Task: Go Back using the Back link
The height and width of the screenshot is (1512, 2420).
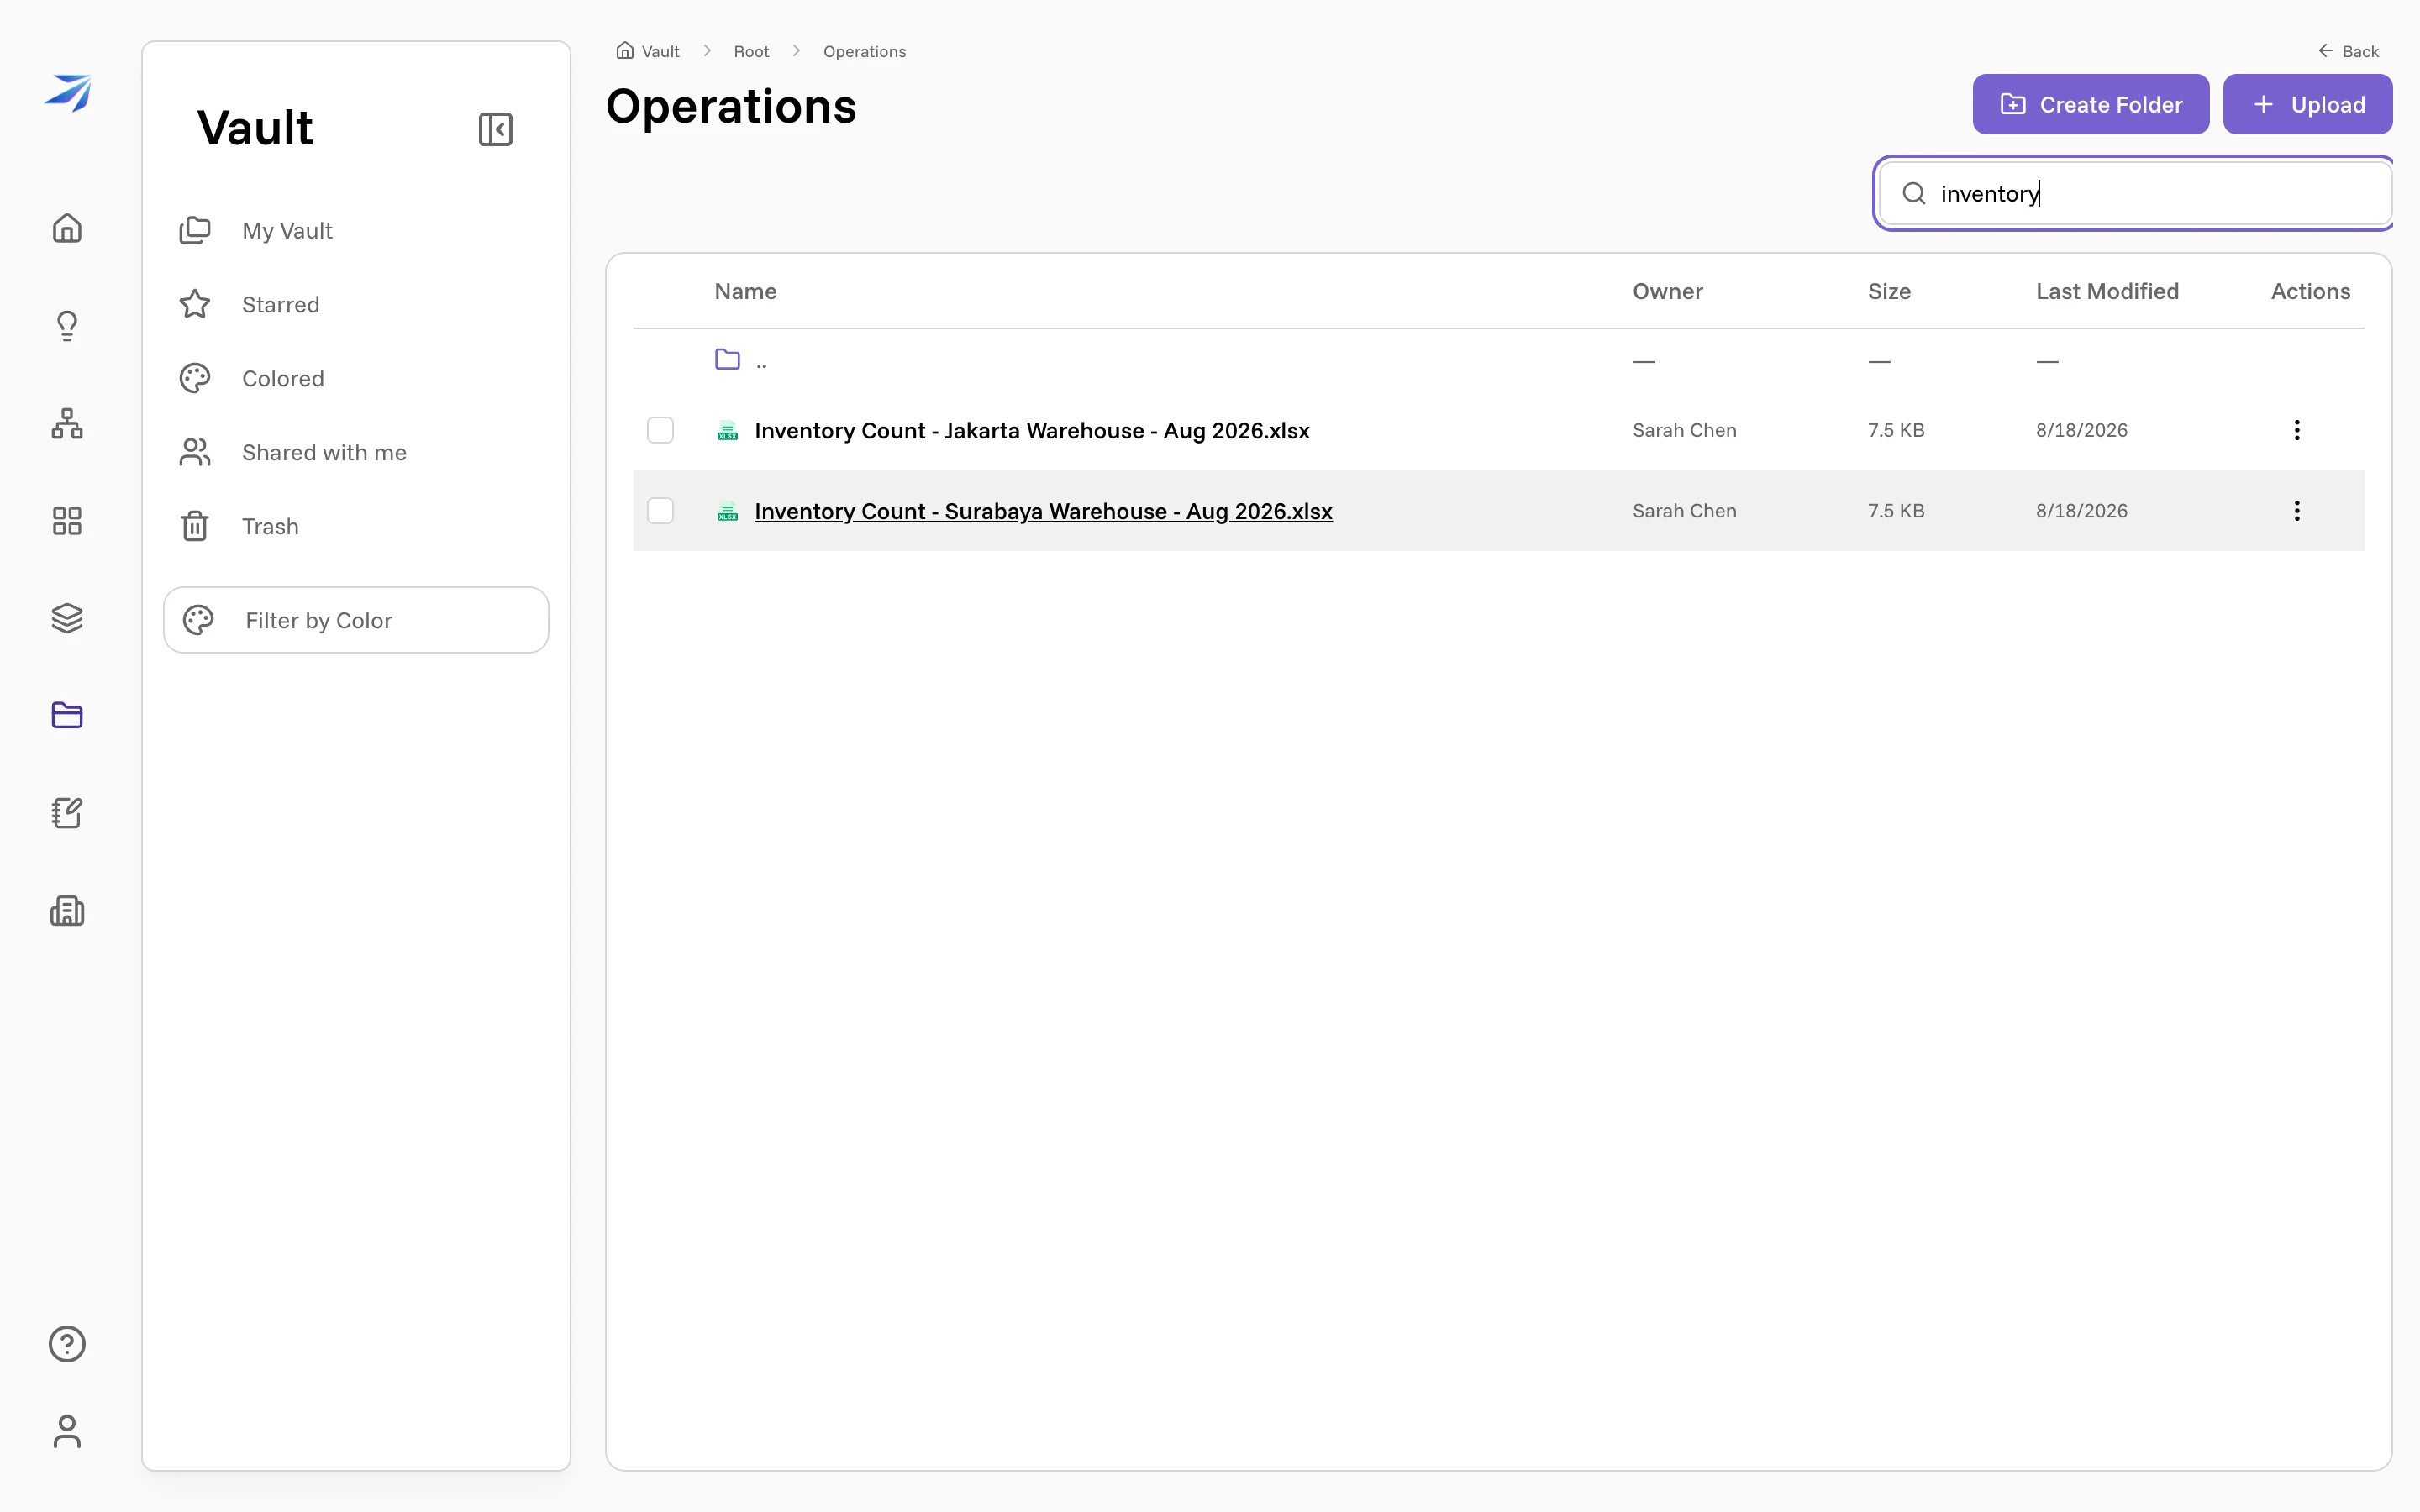Action: [2349, 51]
